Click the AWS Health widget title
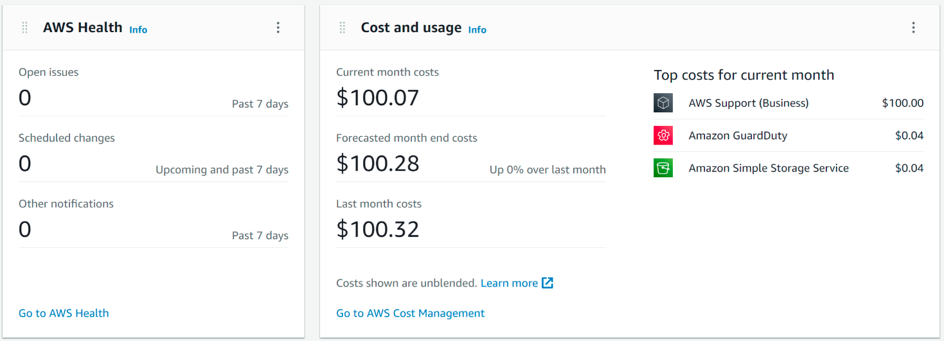 (82, 28)
